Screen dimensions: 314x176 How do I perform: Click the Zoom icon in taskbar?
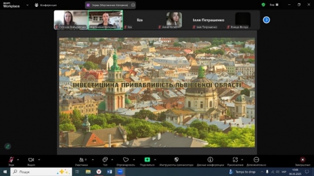tap(120, 172)
